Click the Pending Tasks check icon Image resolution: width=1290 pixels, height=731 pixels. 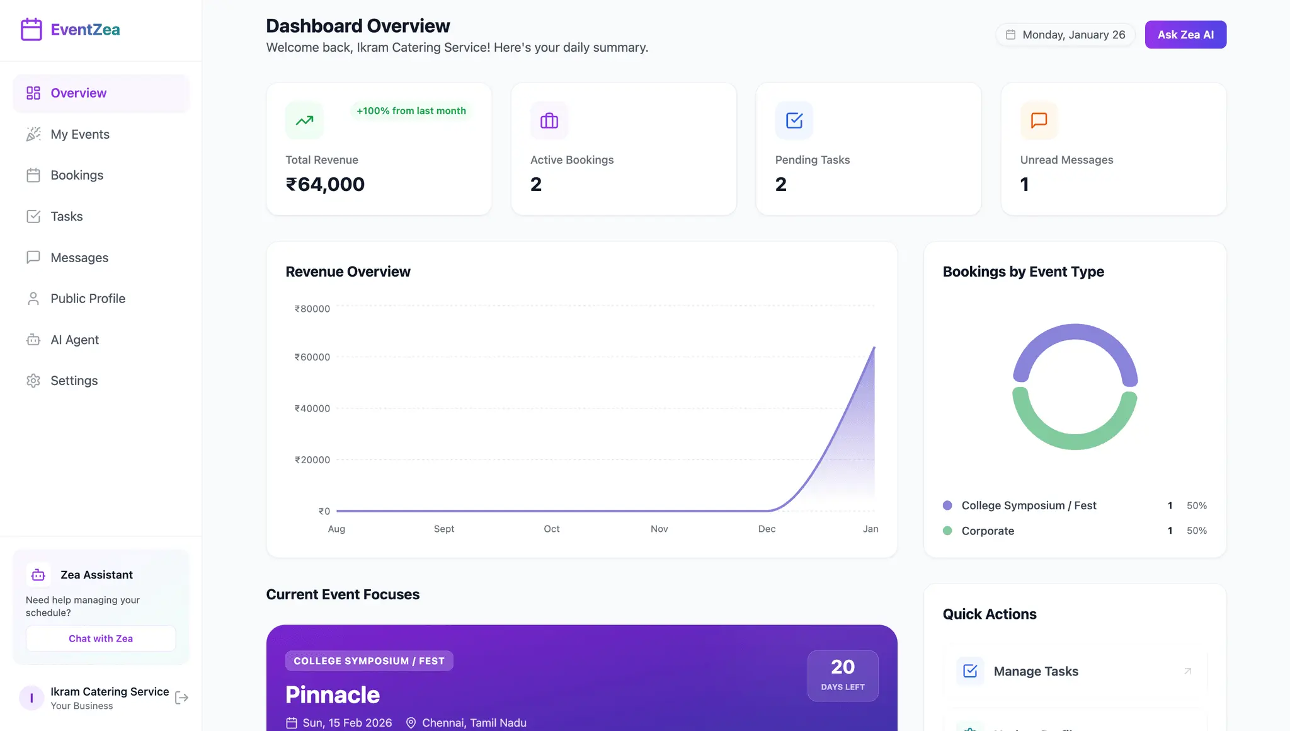[x=794, y=120]
